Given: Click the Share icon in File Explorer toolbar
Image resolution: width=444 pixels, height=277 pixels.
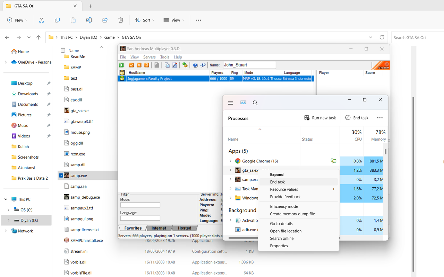Looking at the screenshot, I should point(105,20).
